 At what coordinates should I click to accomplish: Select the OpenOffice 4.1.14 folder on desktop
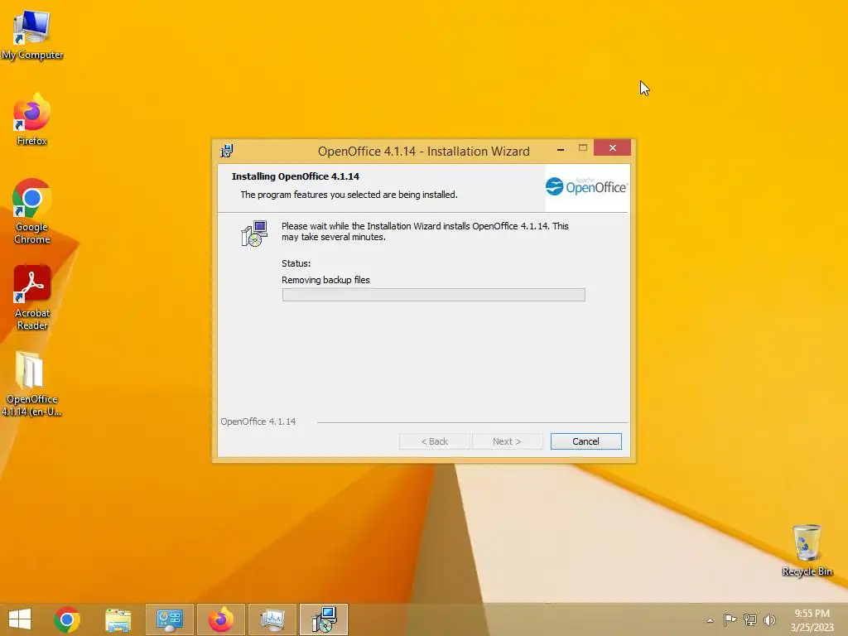31,383
